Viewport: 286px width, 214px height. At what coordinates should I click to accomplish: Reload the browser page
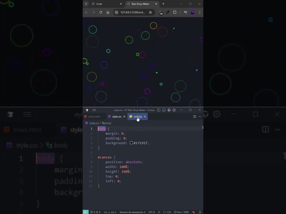101,12
